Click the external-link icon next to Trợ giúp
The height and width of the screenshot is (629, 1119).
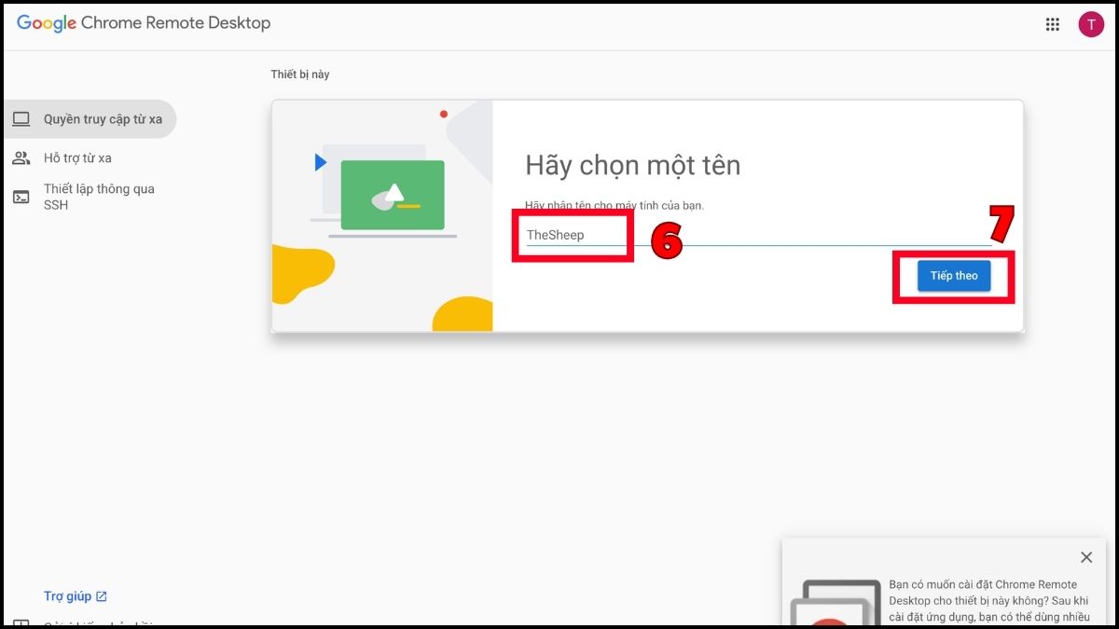[x=102, y=596]
